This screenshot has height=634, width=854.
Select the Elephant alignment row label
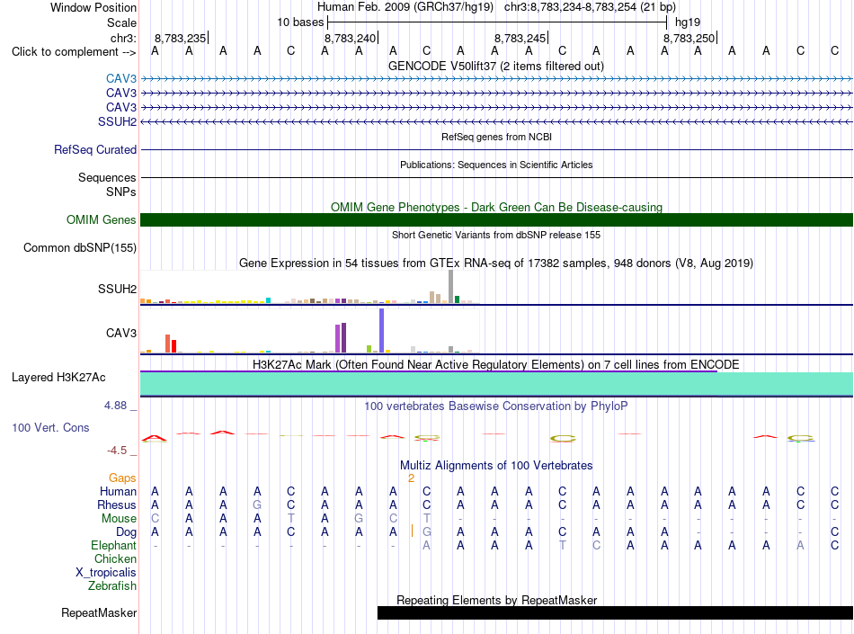(113, 545)
